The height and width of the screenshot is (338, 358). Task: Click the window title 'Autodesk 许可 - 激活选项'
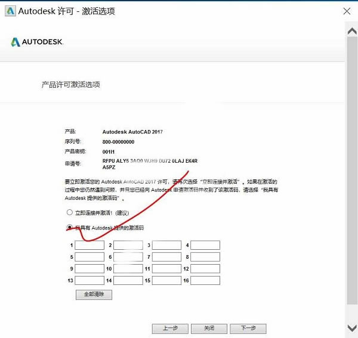tap(66, 11)
